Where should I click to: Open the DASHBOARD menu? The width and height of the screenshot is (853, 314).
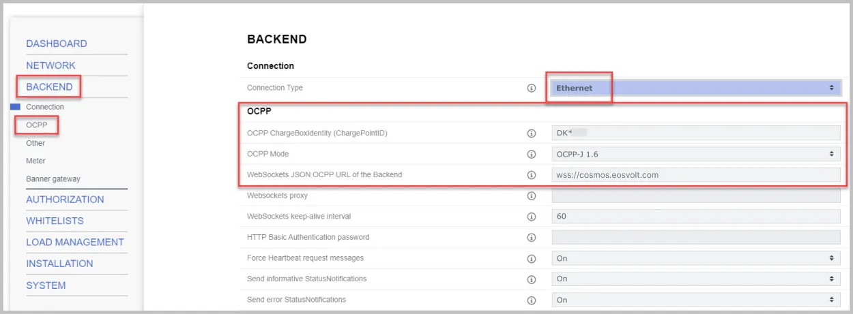pyautogui.click(x=57, y=44)
